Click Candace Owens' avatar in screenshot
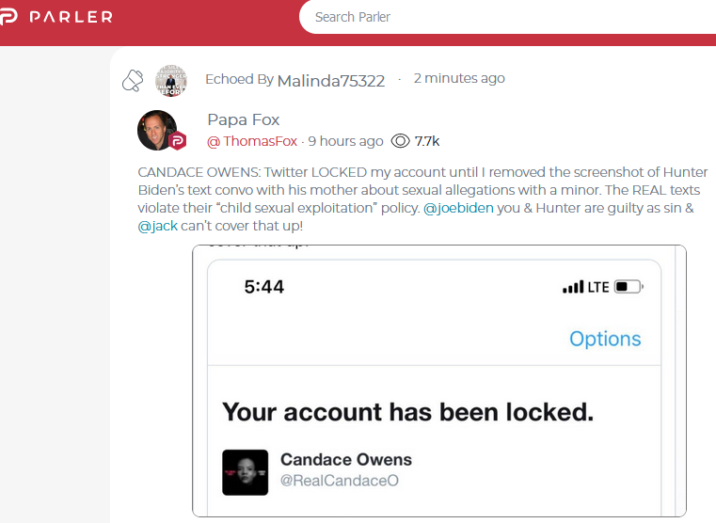Image resolution: width=716 pixels, height=523 pixels. [x=246, y=472]
